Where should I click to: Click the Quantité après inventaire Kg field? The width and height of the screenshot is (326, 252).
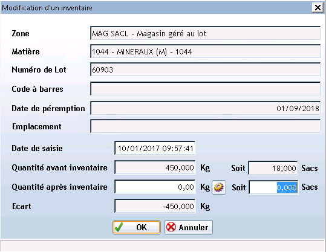[155, 187]
